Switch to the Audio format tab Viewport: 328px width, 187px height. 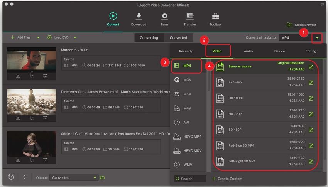coord(248,51)
